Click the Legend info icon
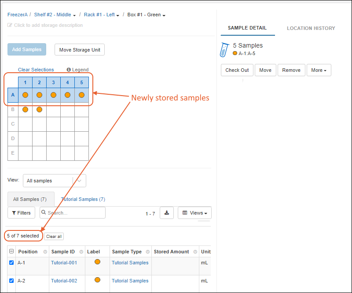This screenshot has width=352, height=293. click(x=69, y=70)
